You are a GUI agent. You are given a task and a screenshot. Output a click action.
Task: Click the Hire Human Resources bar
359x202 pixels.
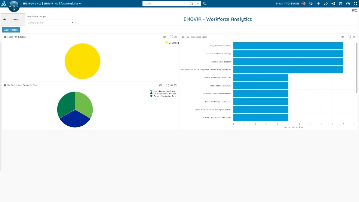(261, 86)
